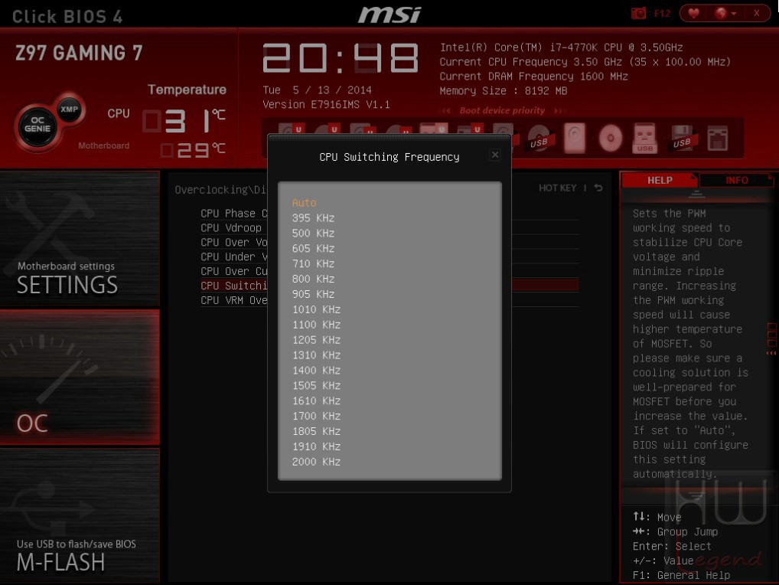Expand side panel with triple-arrow icon
Viewport: 779px width, 585px height.
(771, 353)
